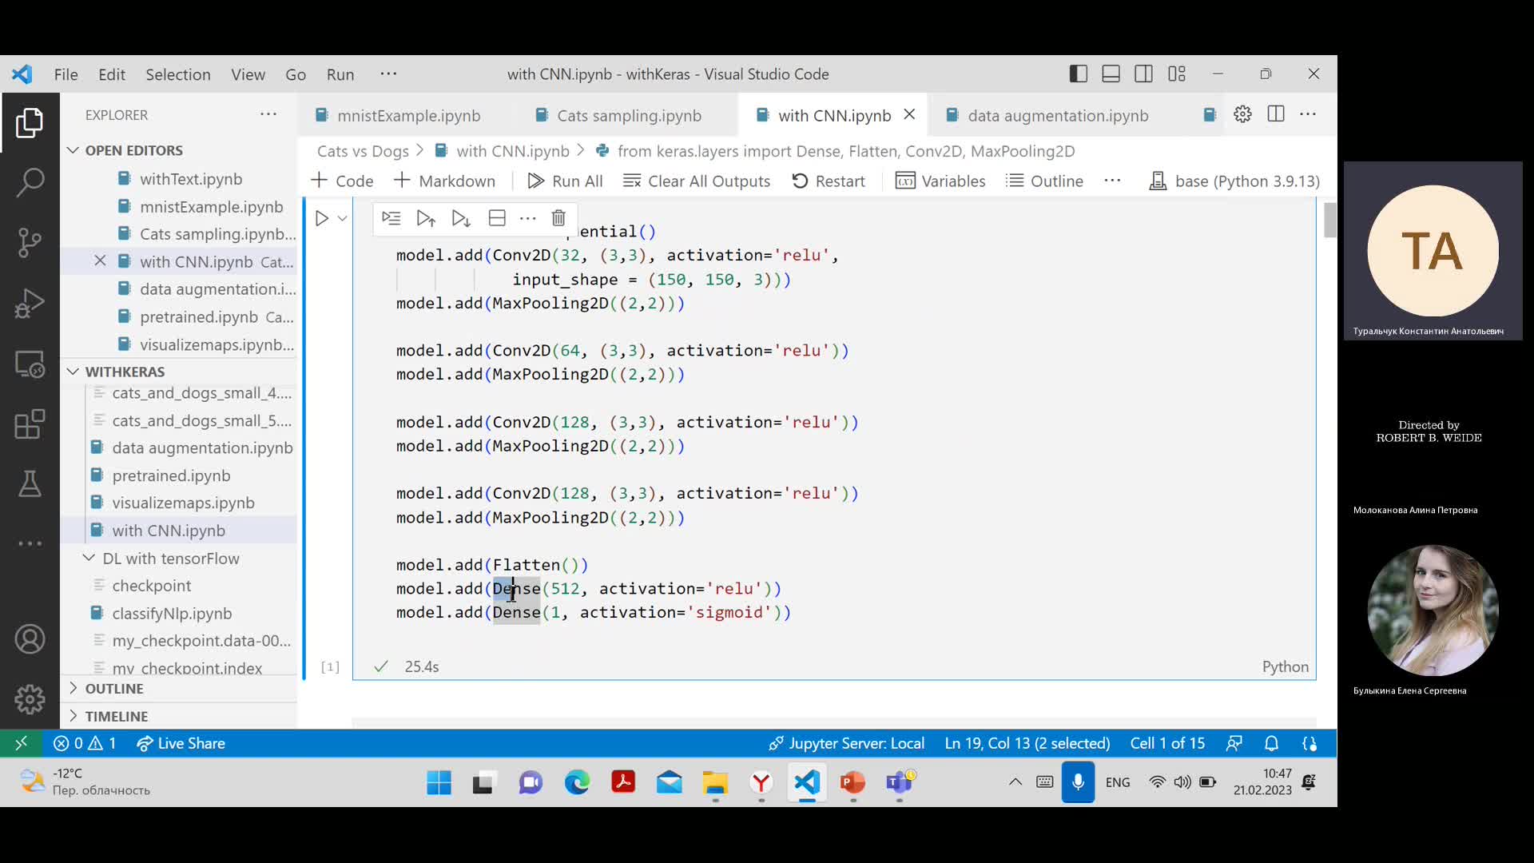This screenshot has height=863, width=1534.
Task: Customize layout icon in title bar
Action: point(1177,74)
